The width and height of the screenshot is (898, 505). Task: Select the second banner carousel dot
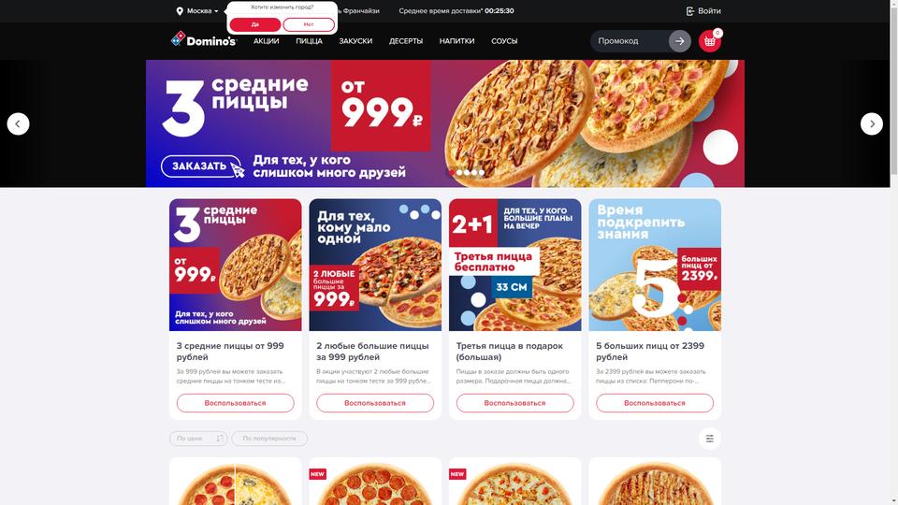click(x=459, y=172)
